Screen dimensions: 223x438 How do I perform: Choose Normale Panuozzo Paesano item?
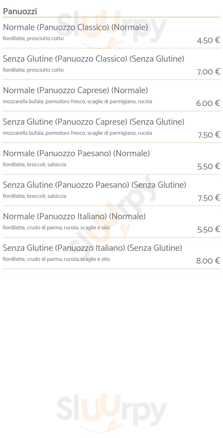[x=76, y=153]
